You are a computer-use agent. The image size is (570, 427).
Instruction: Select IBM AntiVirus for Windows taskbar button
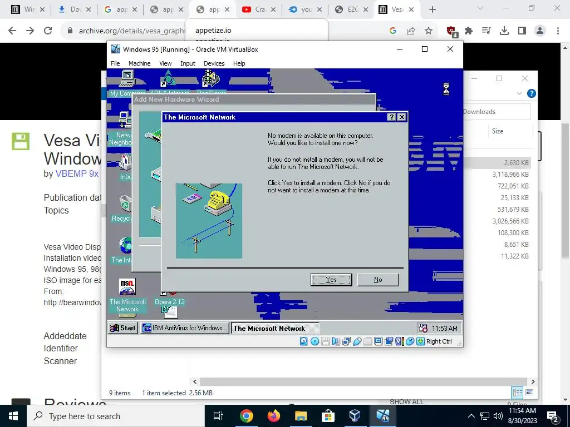tap(185, 328)
